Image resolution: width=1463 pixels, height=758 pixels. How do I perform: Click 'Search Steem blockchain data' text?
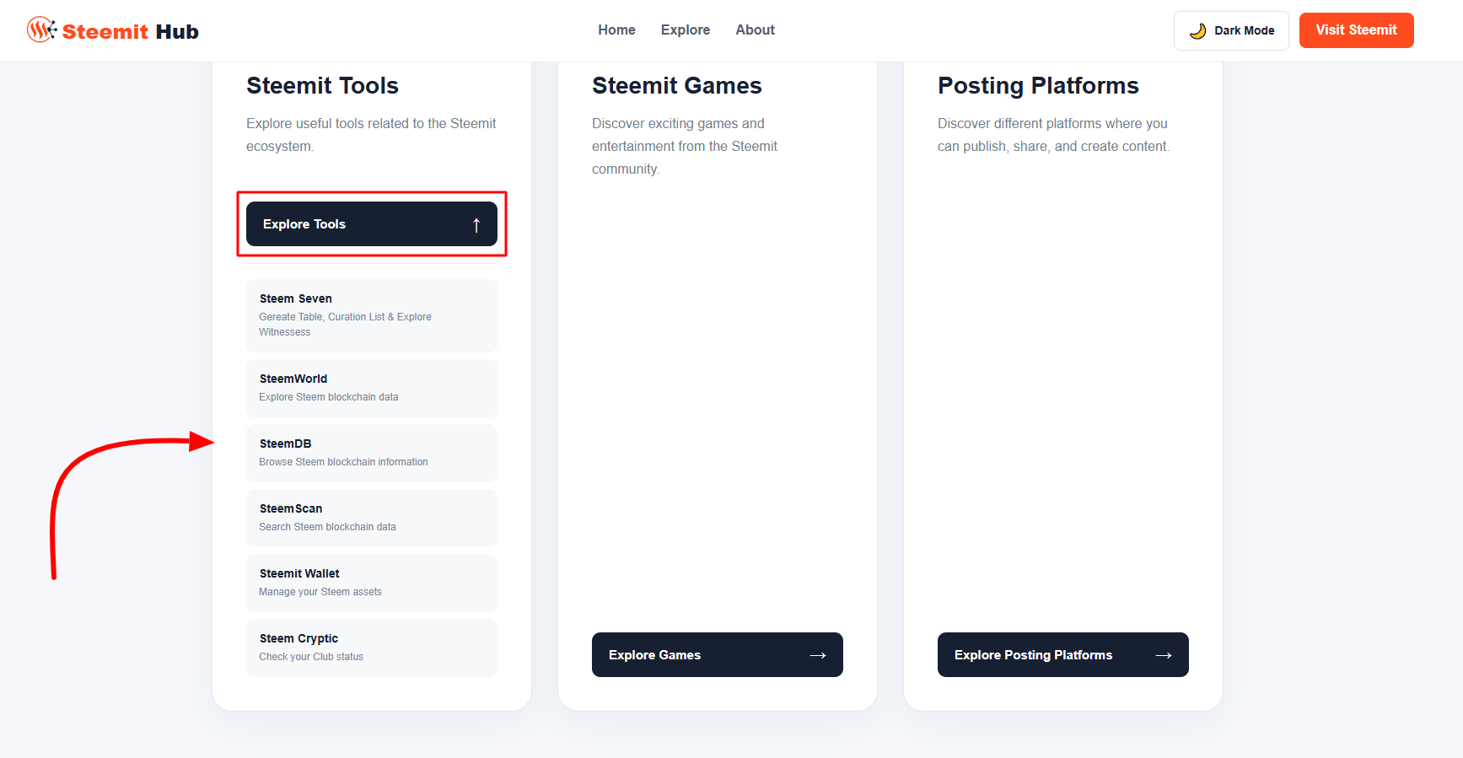327,527
